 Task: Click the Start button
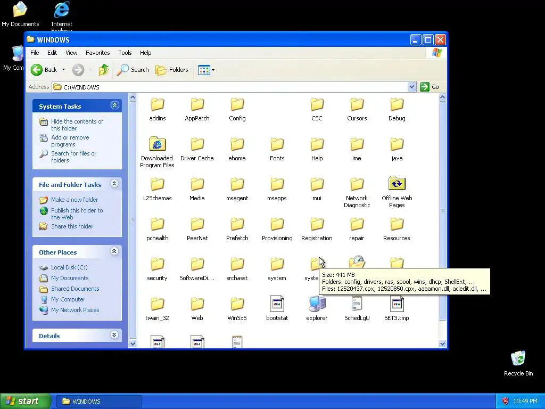point(26,401)
